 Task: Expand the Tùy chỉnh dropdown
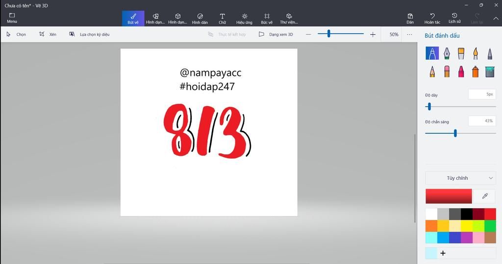point(460,178)
